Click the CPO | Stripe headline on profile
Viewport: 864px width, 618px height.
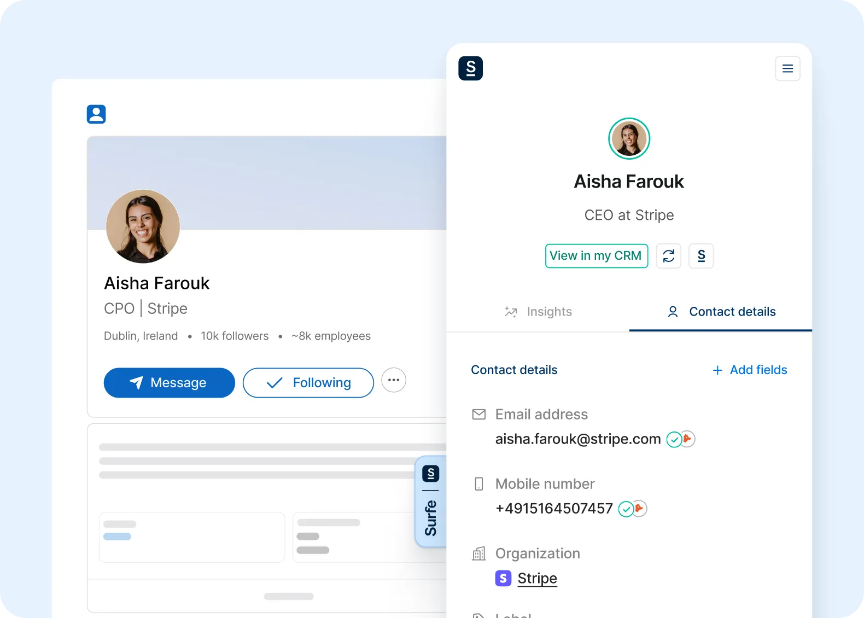tap(145, 308)
